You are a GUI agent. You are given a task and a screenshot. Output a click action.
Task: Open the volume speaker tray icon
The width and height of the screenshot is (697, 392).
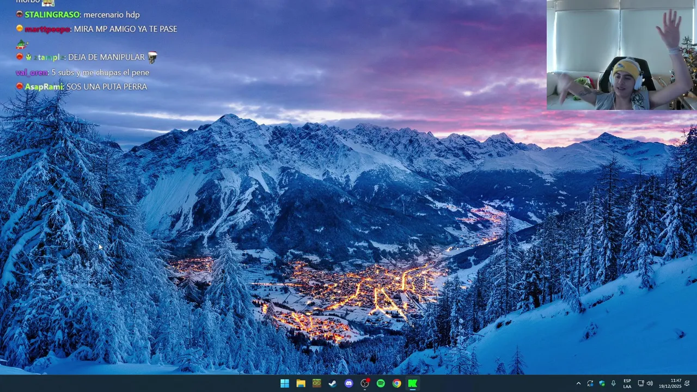tap(650, 383)
